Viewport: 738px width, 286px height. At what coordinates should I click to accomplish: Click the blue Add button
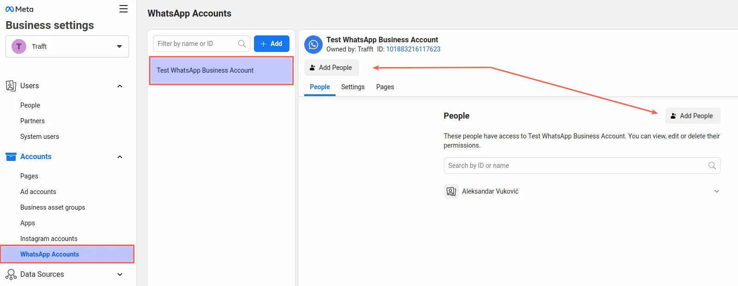pos(272,44)
